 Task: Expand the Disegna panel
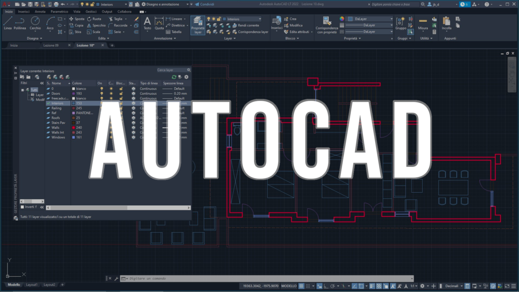(x=34, y=39)
